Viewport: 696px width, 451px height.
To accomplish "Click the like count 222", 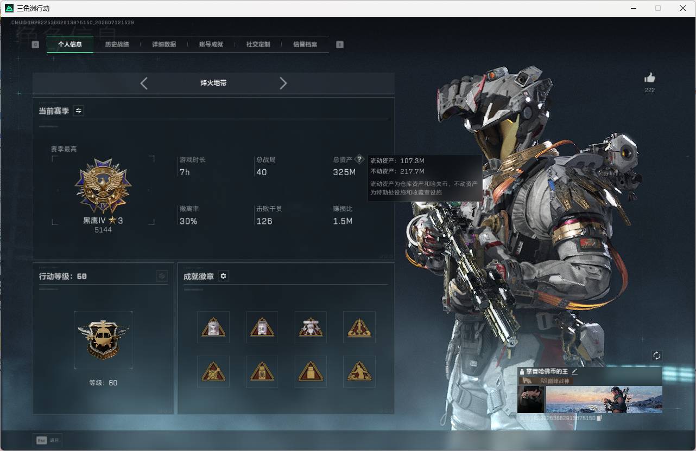I will 650,90.
